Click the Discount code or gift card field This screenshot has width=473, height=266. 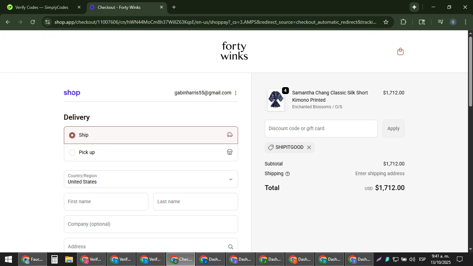coord(321,128)
